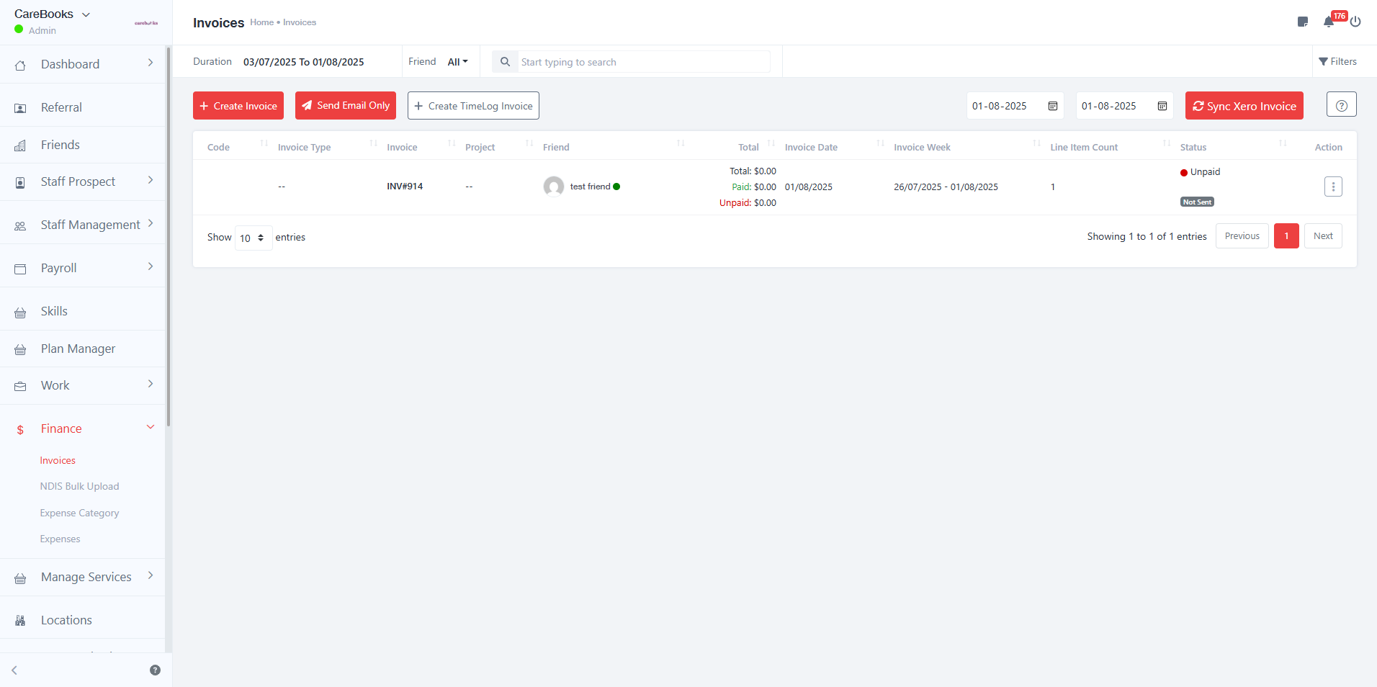Click Send Email Only button

tap(346, 105)
